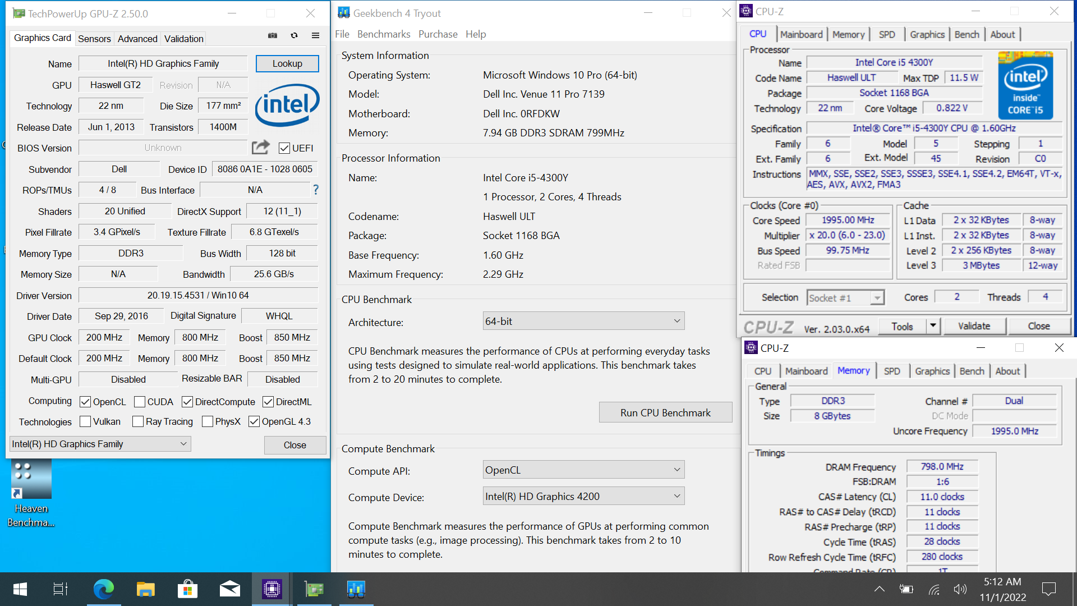1077x606 pixels.
Task: Open Task View on the taskbar
Action: pos(61,589)
